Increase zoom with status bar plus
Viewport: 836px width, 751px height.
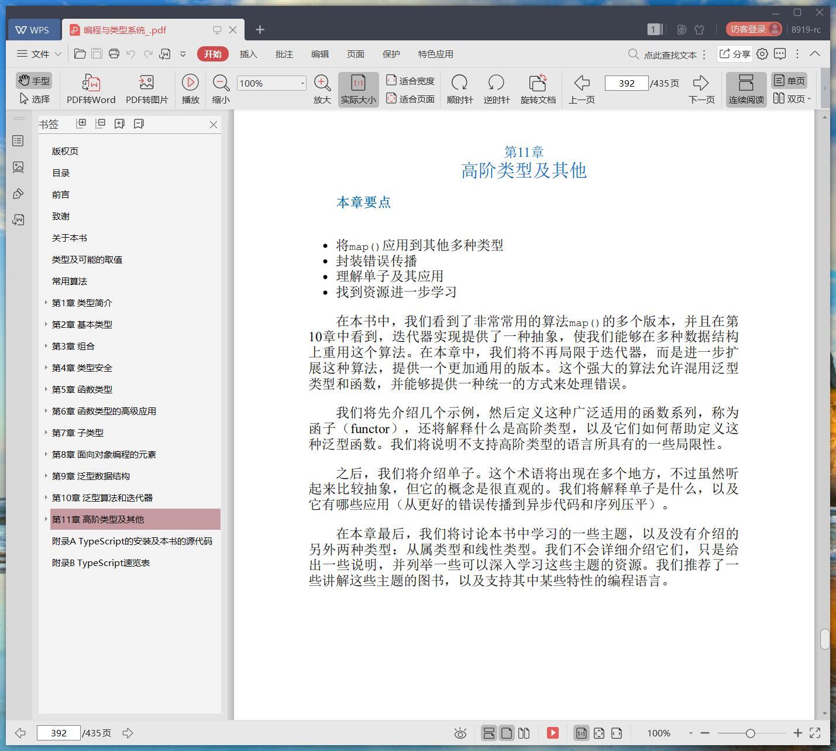tap(797, 733)
